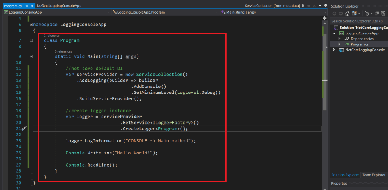Click the Home icon in Solution Explorer
This screenshot has height=190, width=388.
347,14
